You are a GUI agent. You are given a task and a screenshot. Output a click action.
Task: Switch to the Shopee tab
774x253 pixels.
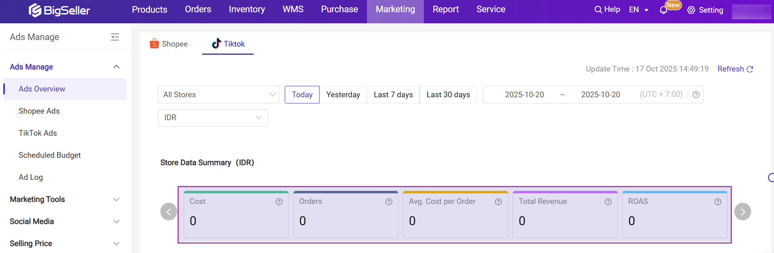click(169, 44)
